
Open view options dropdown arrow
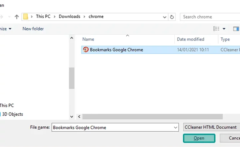[224, 29]
